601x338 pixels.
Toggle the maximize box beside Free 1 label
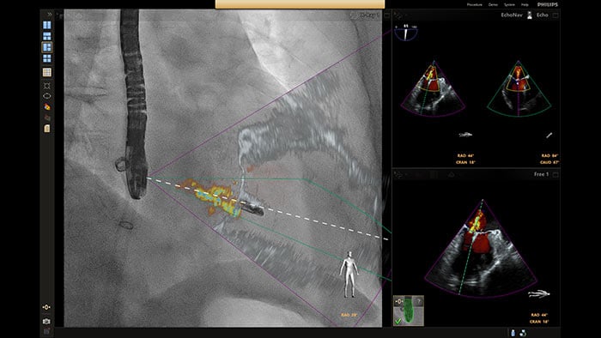click(555, 174)
